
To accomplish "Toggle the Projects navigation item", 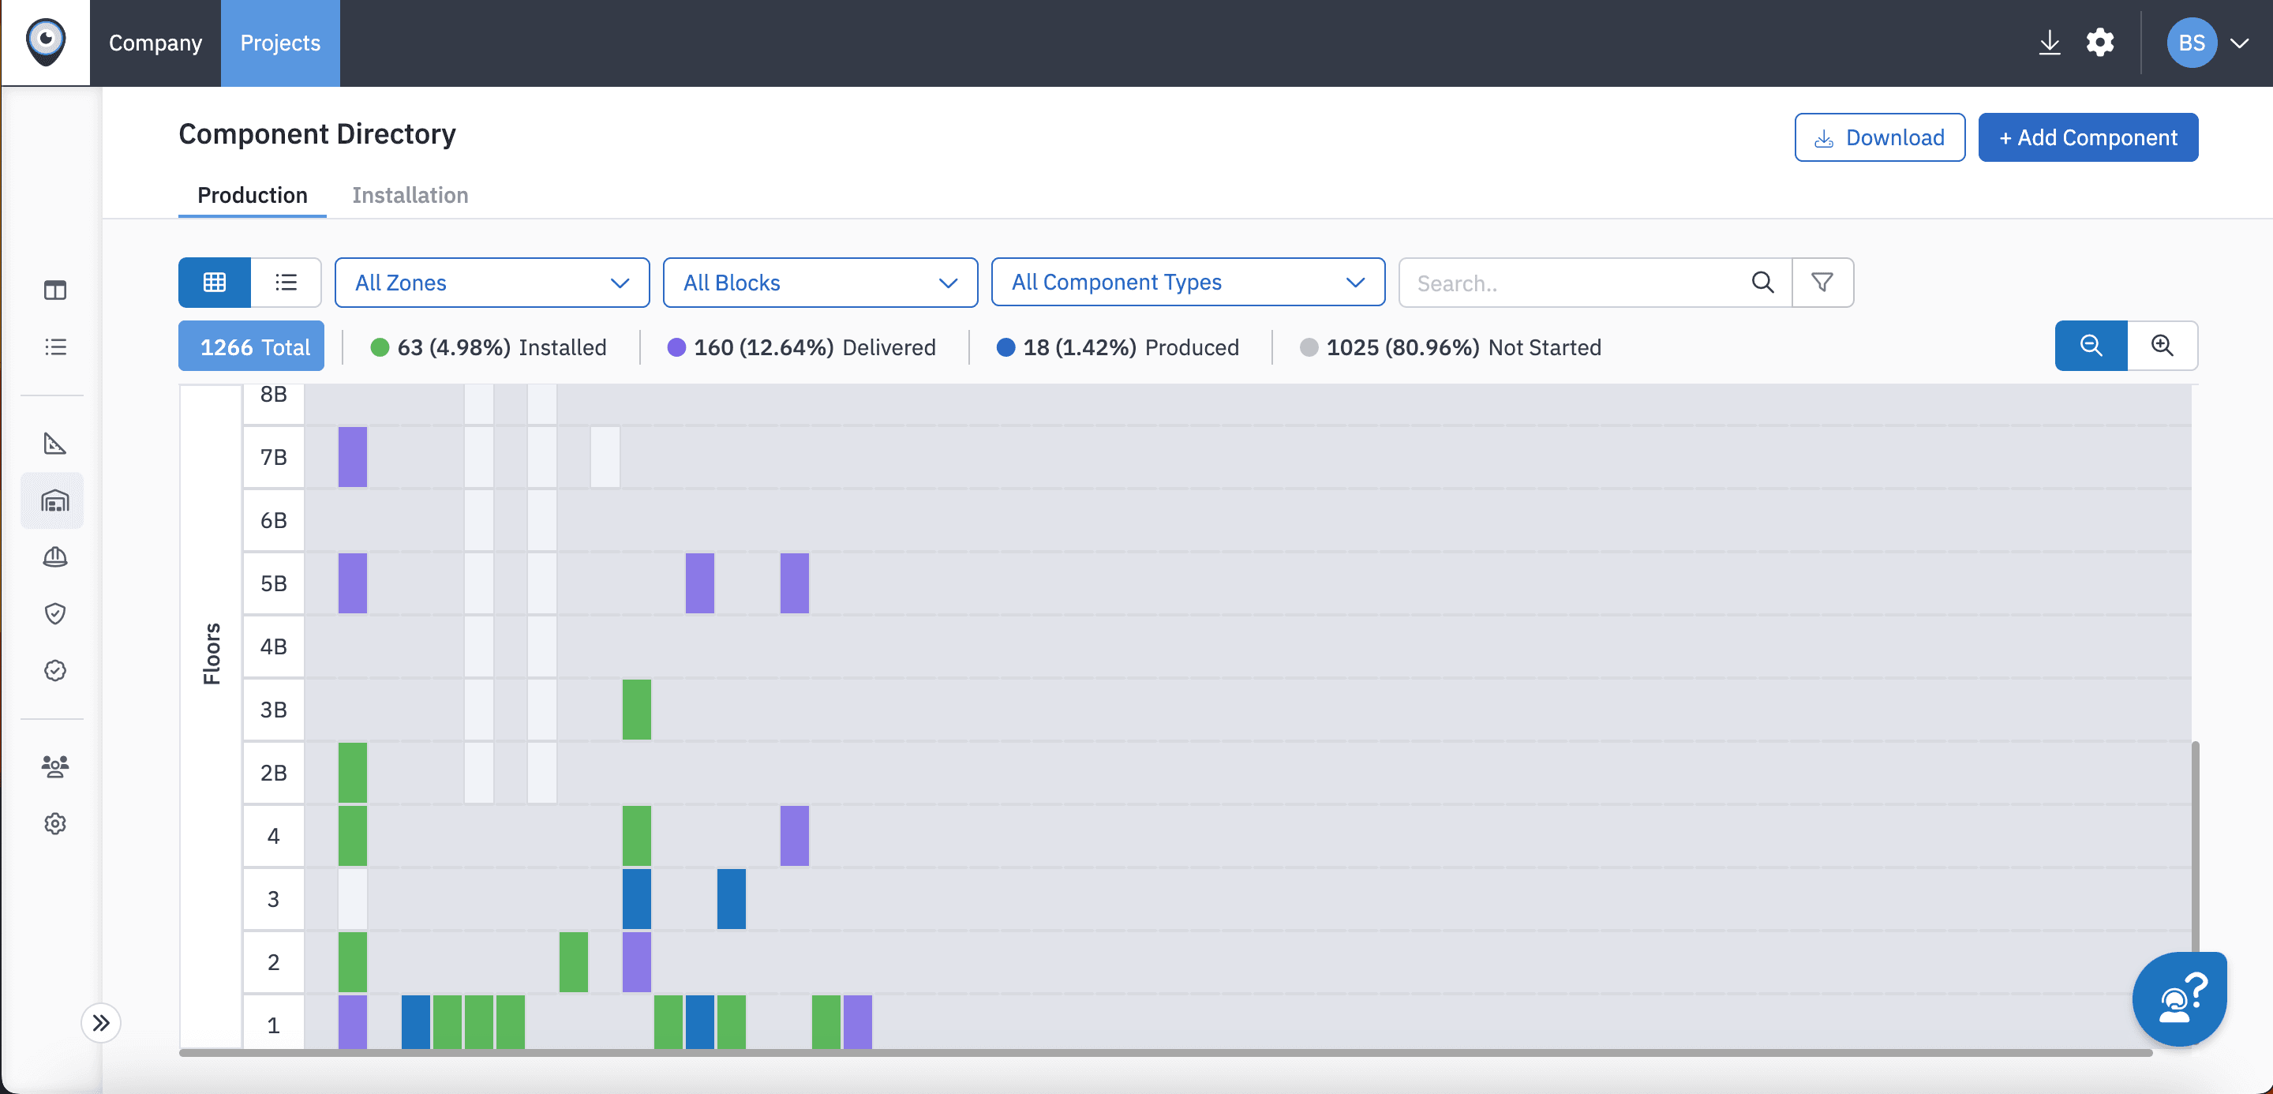I will coord(279,42).
